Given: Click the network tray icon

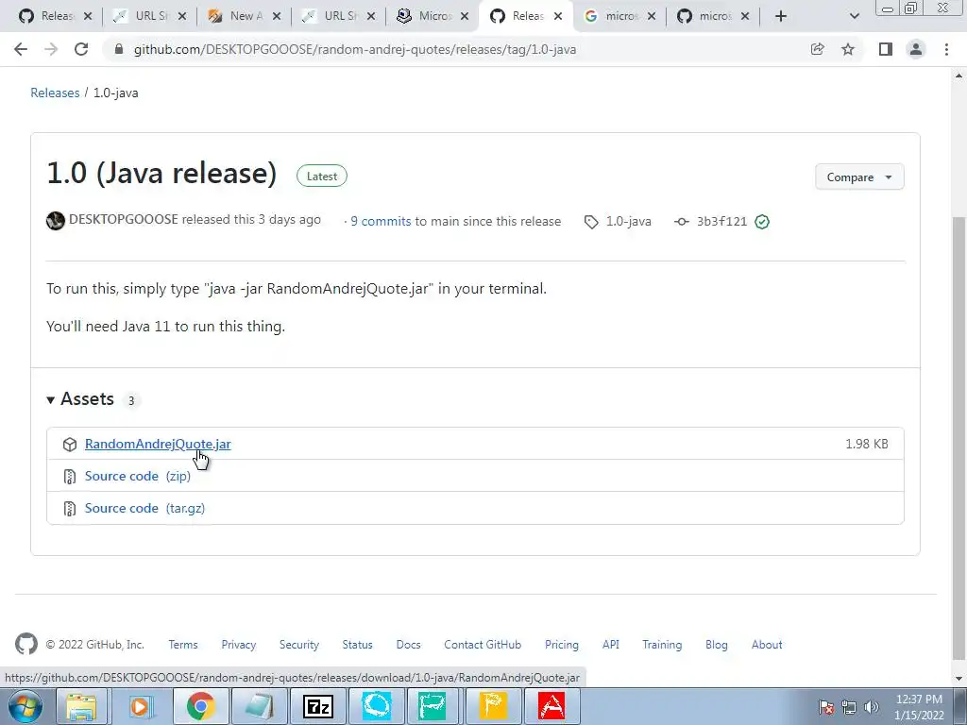Looking at the screenshot, I should [x=849, y=707].
